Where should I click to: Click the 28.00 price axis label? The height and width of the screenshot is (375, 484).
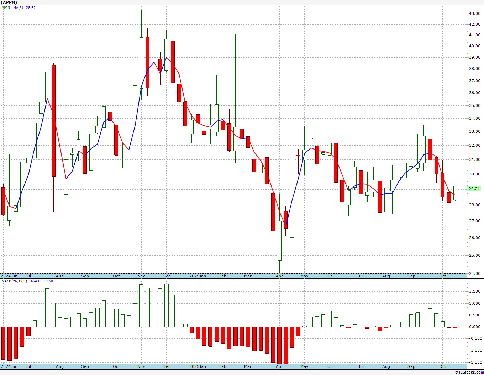click(x=474, y=205)
